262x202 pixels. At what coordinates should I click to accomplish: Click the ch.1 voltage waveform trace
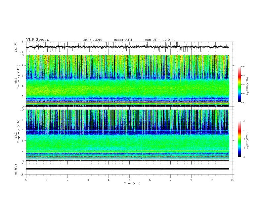tap(127, 47)
